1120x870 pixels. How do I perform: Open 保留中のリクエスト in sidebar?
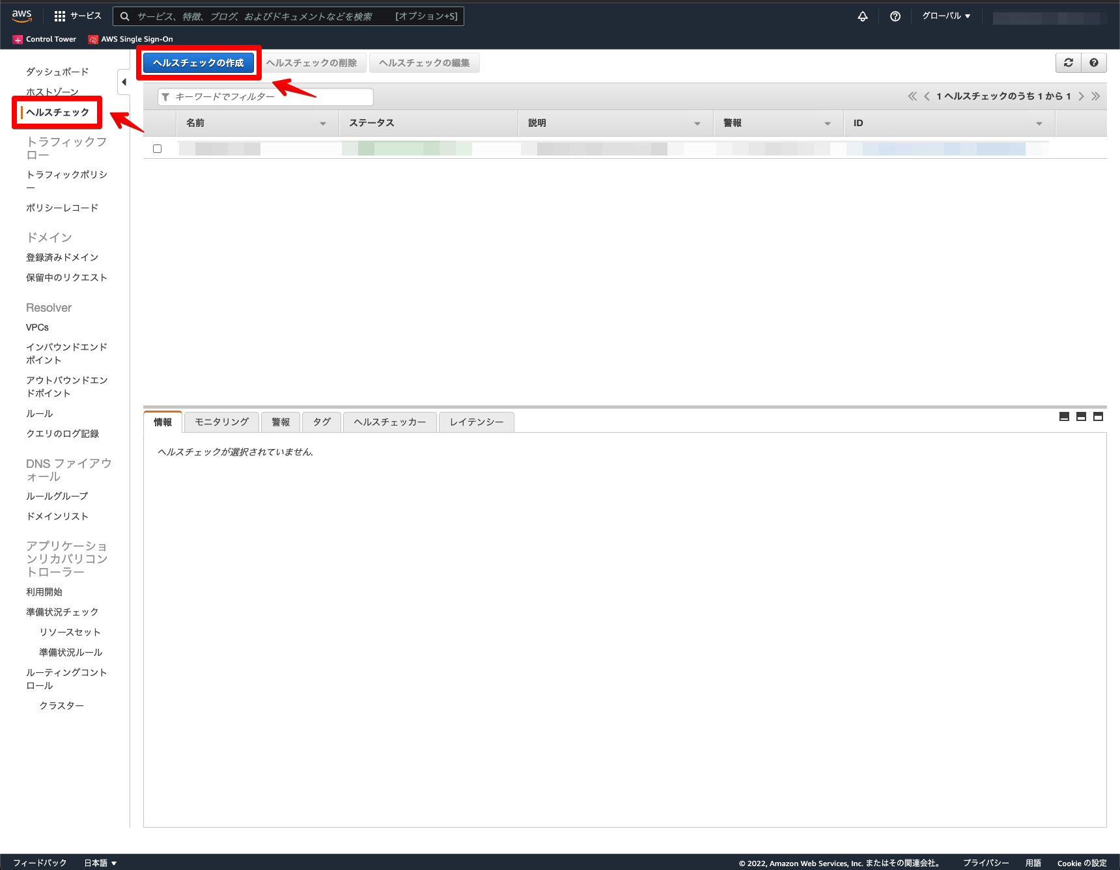click(x=66, y=277)
